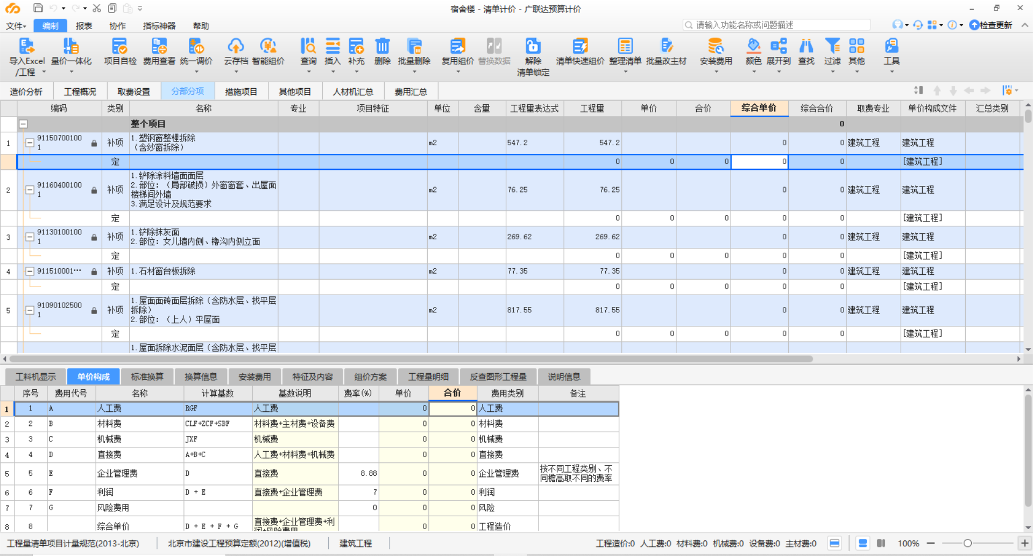Viewport: 1033px width, 556px height.
Task: Collapse the 整个项目 root row
Action: [x=23, y=124]
